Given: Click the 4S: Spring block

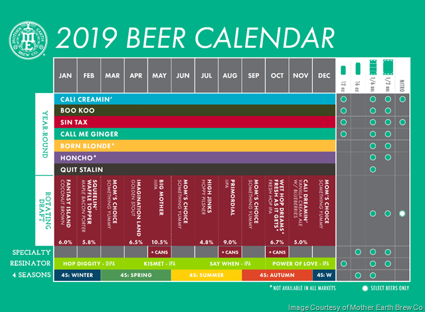Looking at the screenshot, I should click(x=135, y=275).
